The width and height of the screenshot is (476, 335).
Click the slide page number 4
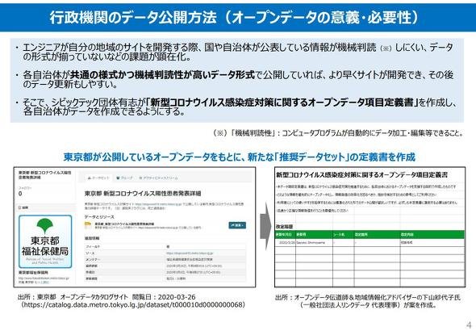pos(469,325)
